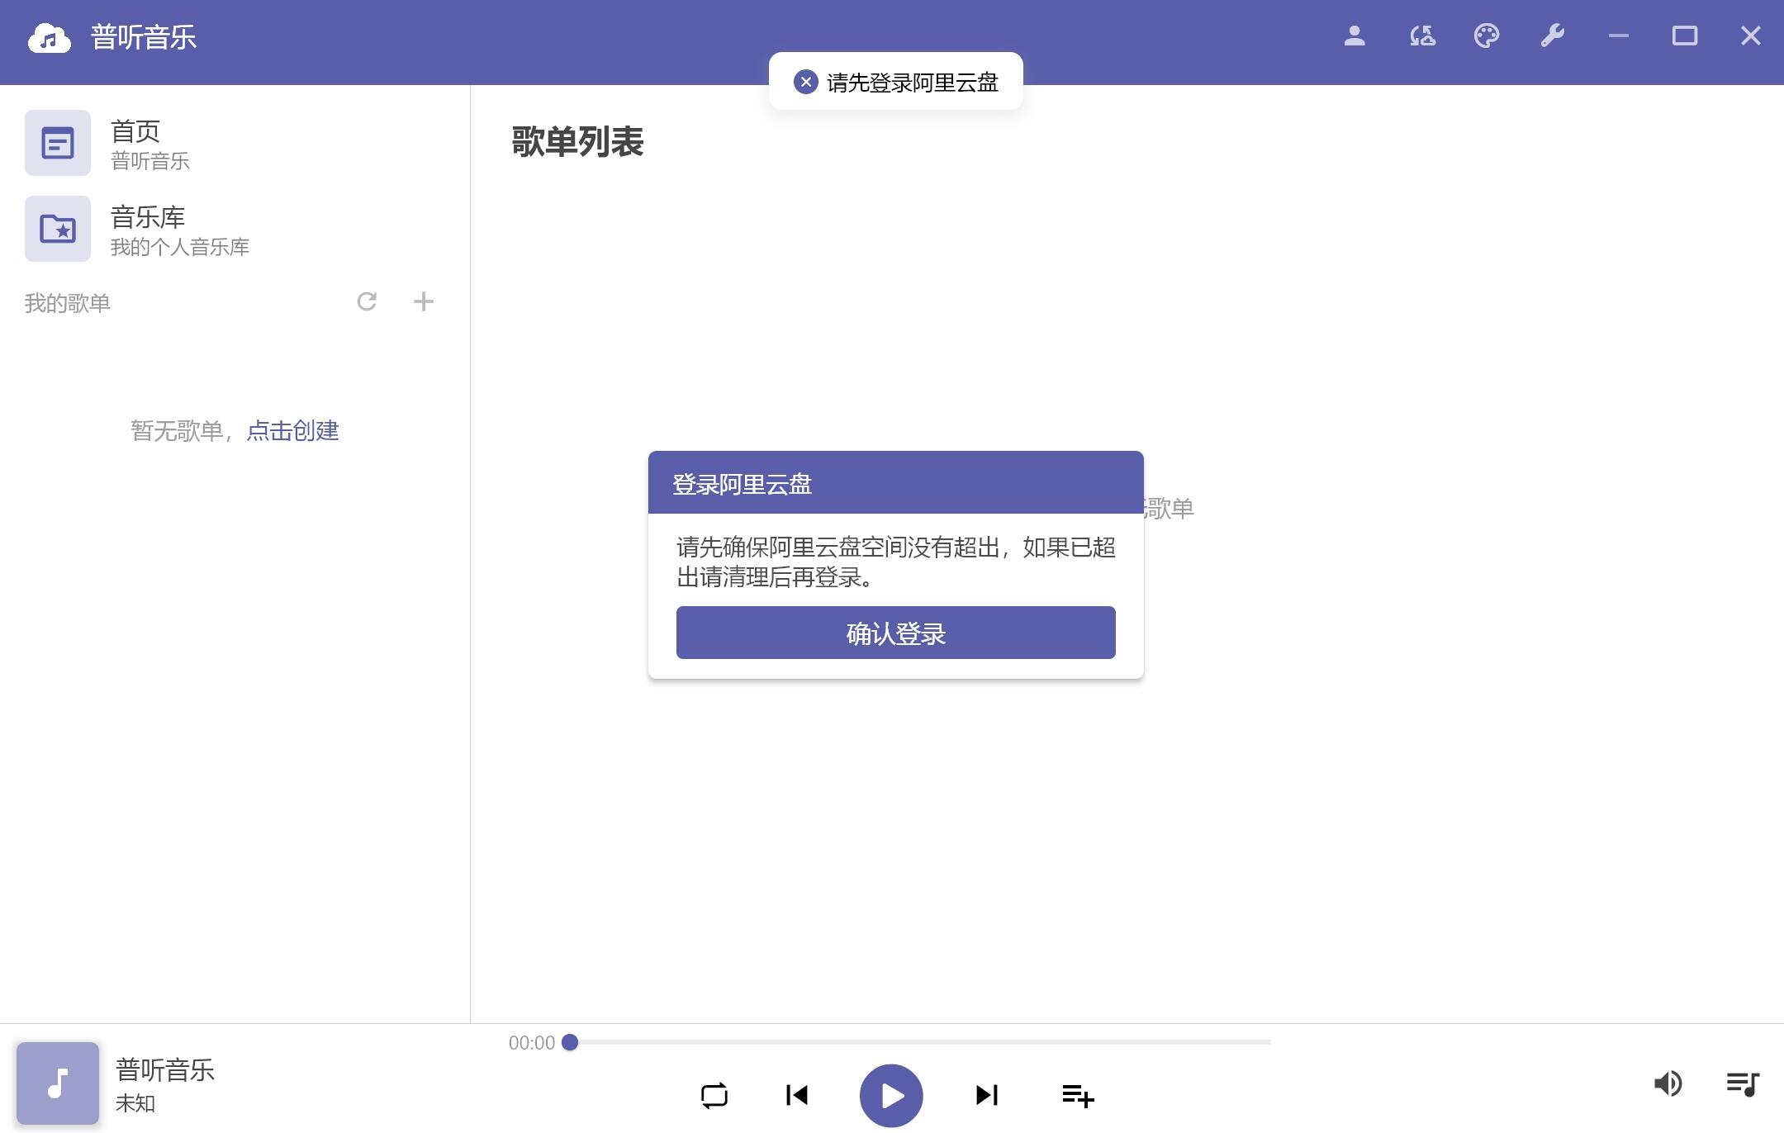Click the album cover thumbnail

click(58, 1083)
